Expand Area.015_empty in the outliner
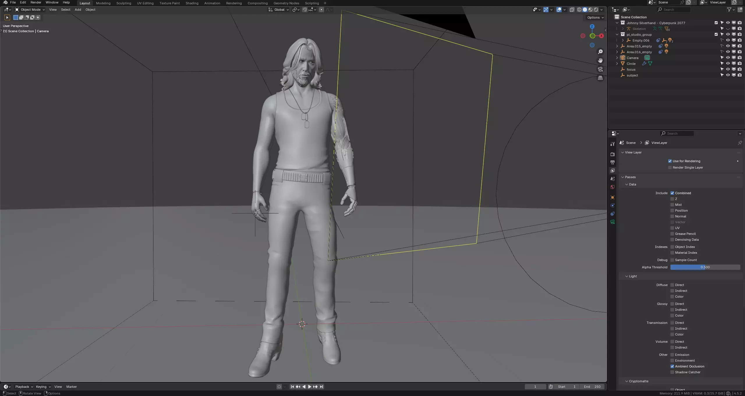Viewport: 745px width, 396px height. (x=617, y=46)
